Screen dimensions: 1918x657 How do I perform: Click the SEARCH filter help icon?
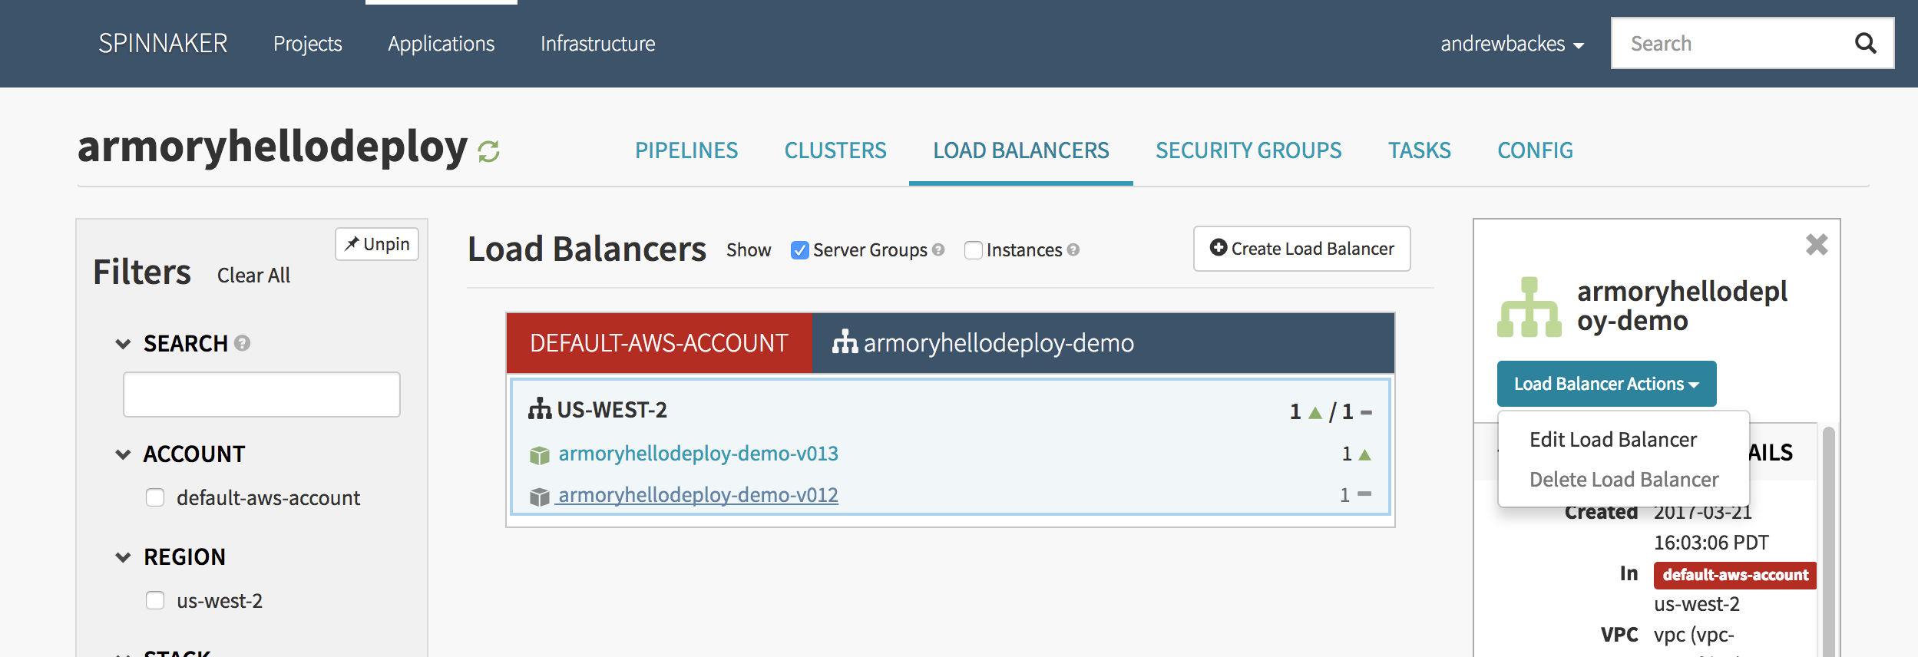[x=243, y=343]
